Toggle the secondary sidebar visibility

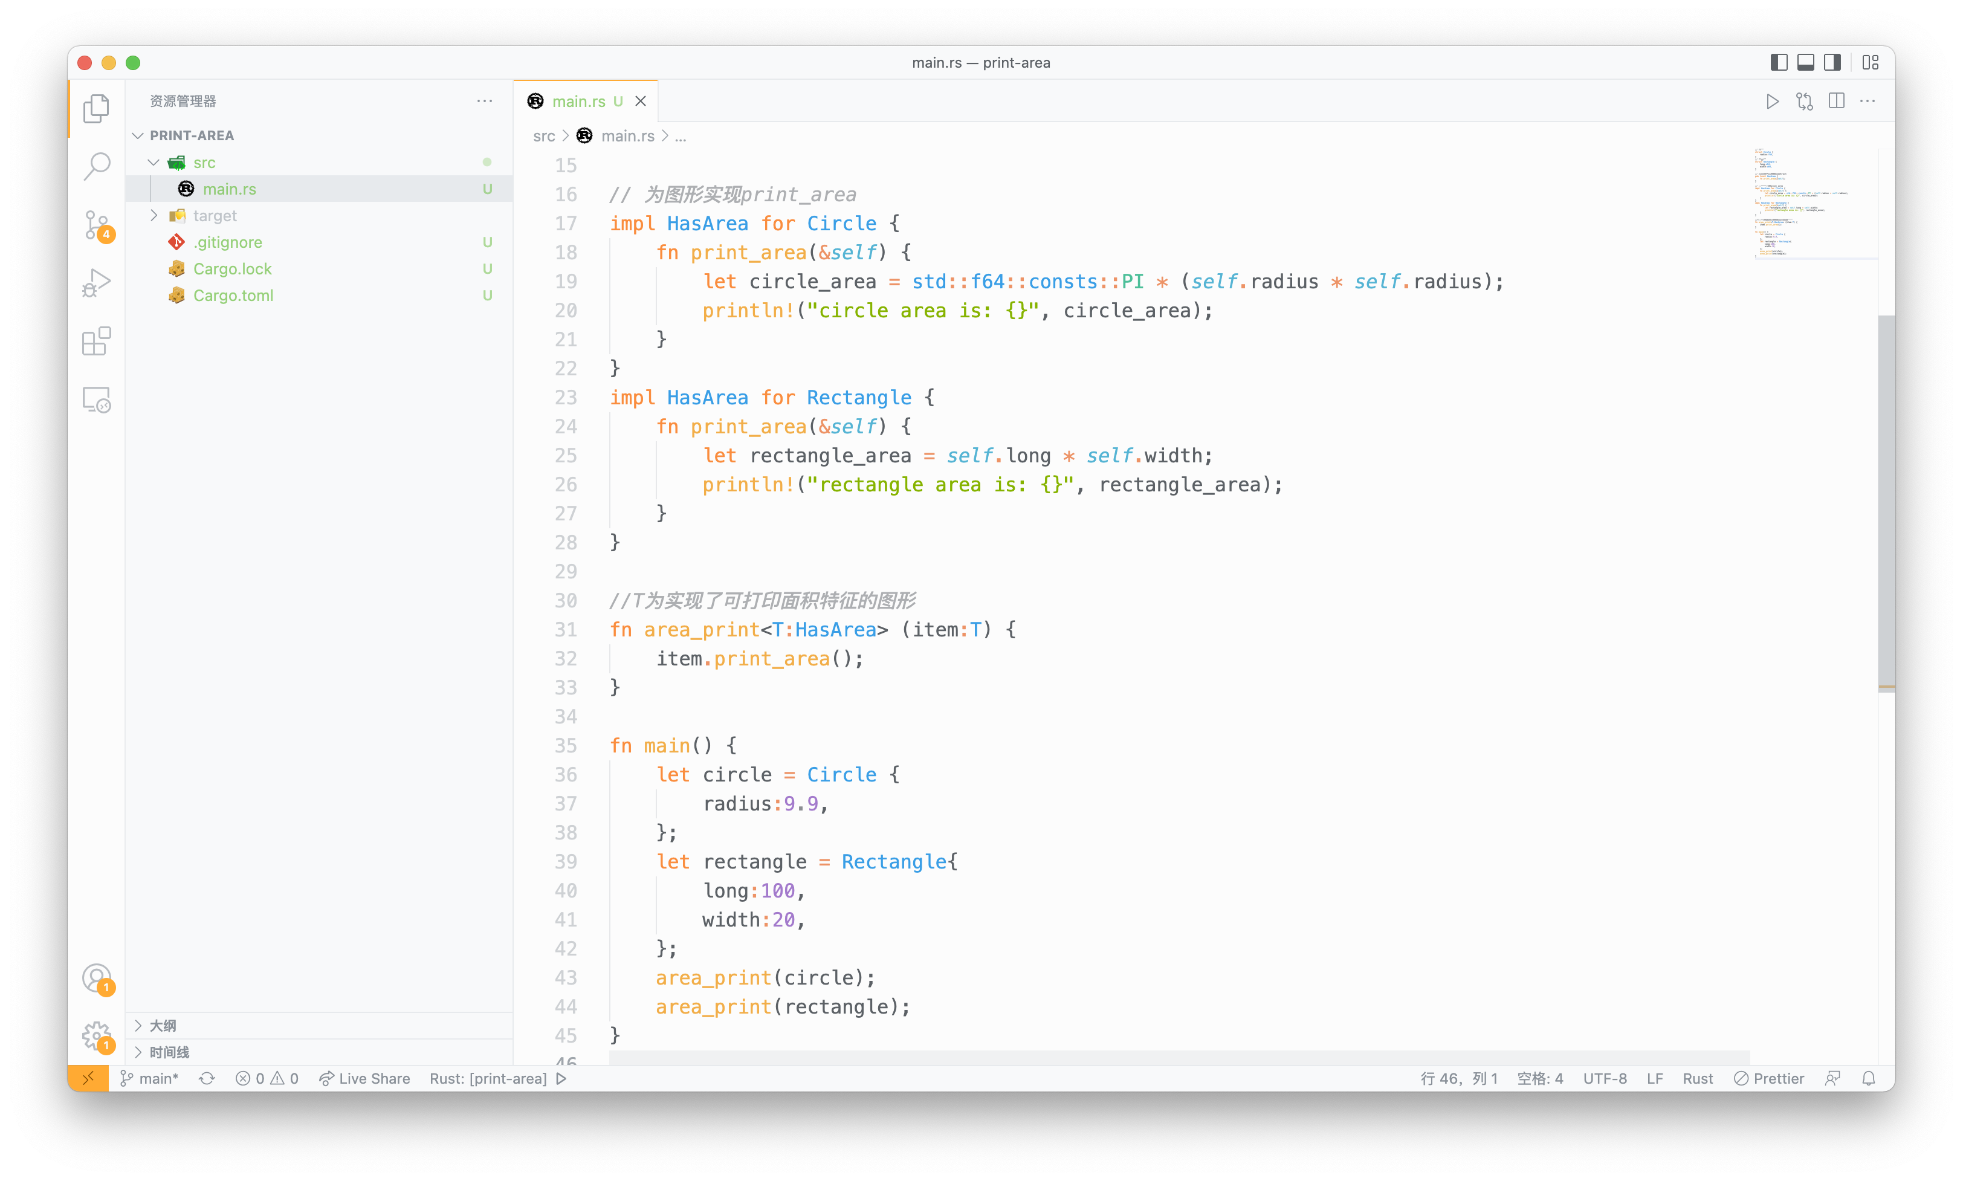1832,62
